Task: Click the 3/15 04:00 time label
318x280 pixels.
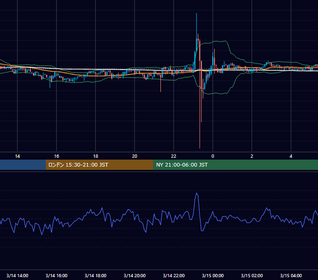Action: pyautogui.click(x=291, y=275)
